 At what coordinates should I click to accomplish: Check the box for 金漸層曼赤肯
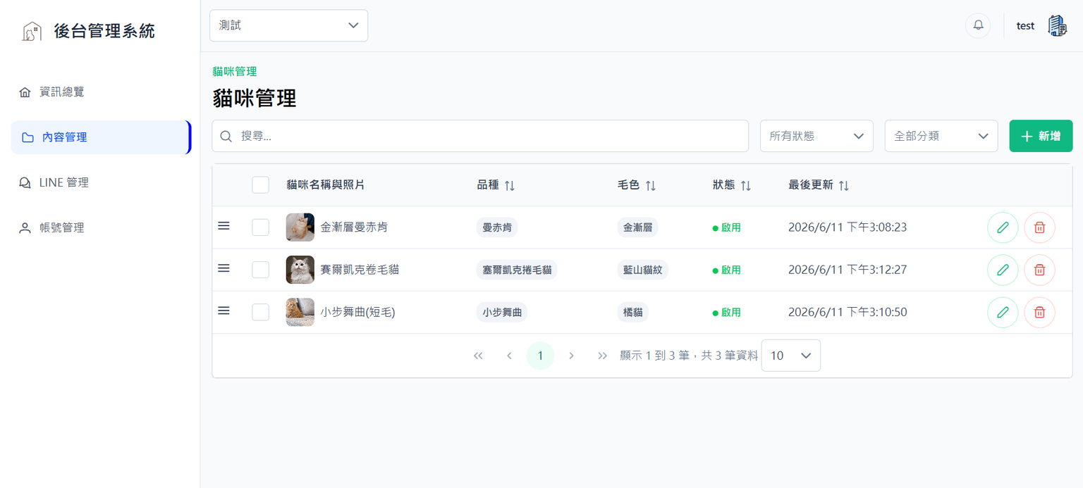coord(260,227)
